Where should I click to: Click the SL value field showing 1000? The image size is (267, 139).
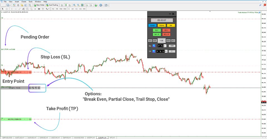coord(172,46)
